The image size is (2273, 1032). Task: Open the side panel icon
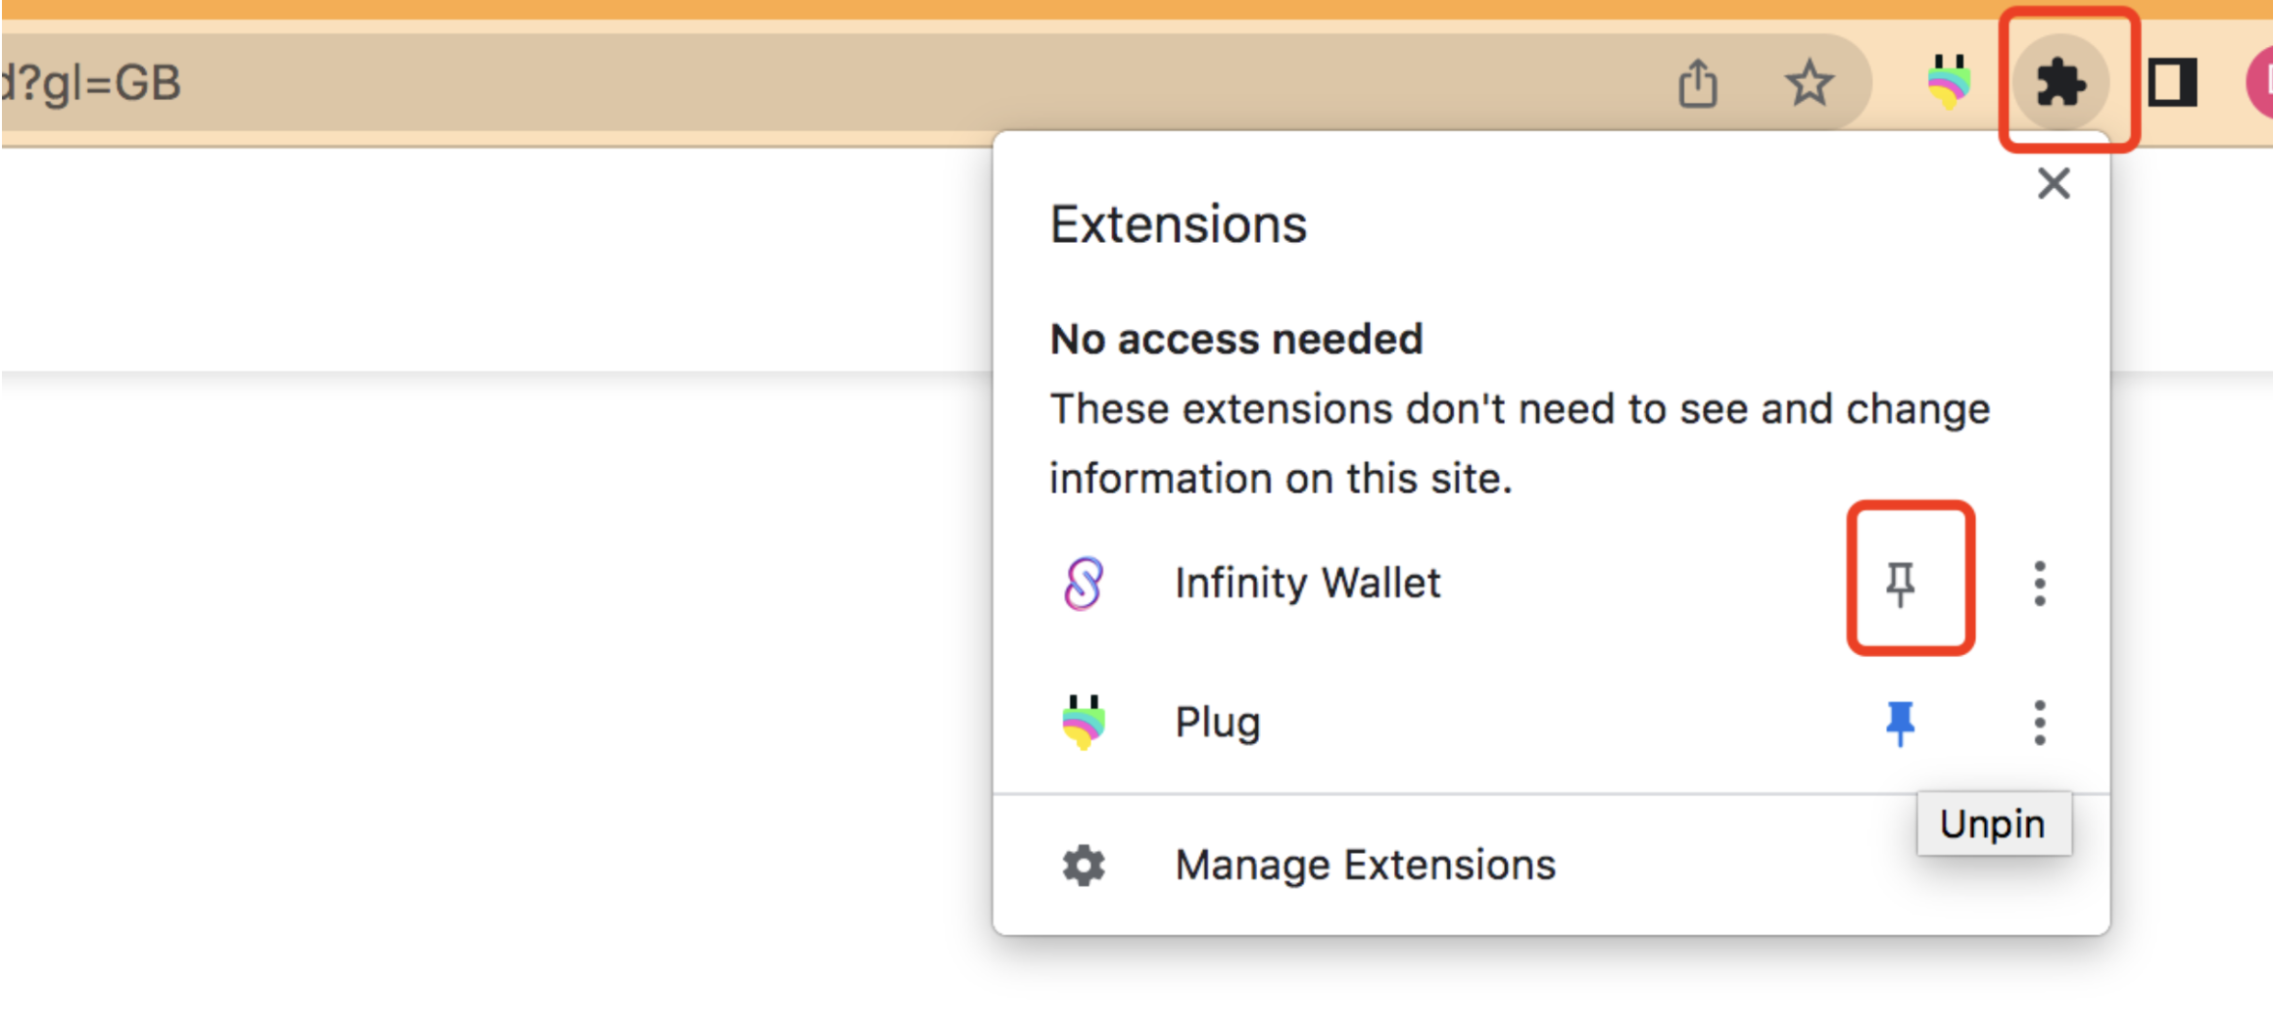pyautogui.click(x=2172, y=82)
